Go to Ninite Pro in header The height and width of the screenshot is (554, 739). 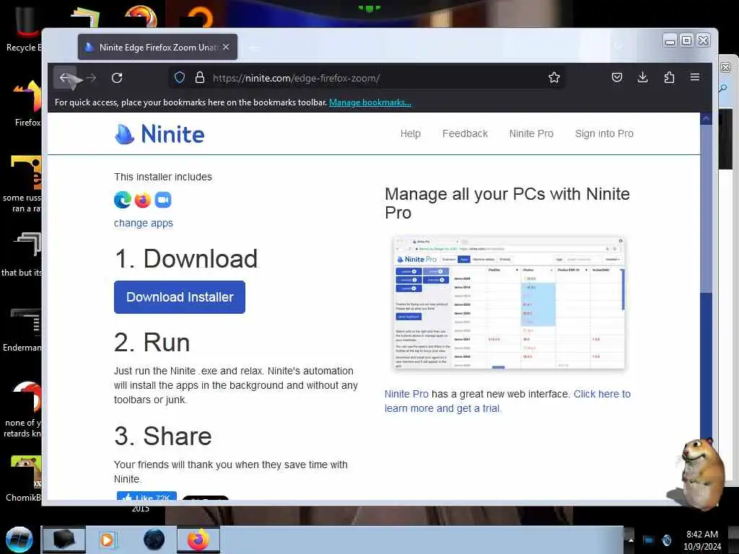pyautogui.click(x=531, y=133)
